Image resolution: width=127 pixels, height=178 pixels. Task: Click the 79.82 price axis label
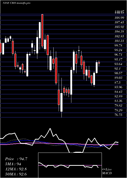tap(118, 106)
